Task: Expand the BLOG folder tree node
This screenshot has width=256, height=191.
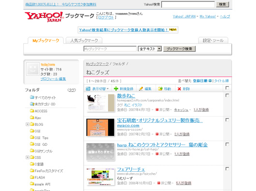Action: 28,124
